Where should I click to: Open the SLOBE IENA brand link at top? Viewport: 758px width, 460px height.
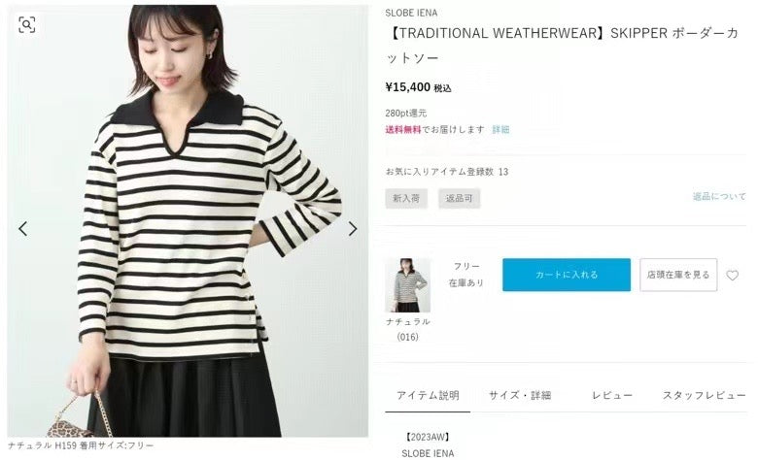pyautogui.click(x=411, y=13)
